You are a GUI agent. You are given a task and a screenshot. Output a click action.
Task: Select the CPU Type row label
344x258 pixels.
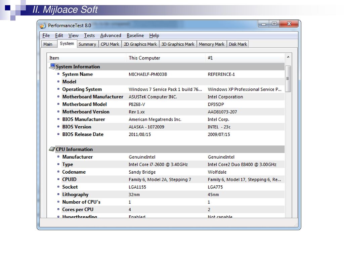(68, 165)
